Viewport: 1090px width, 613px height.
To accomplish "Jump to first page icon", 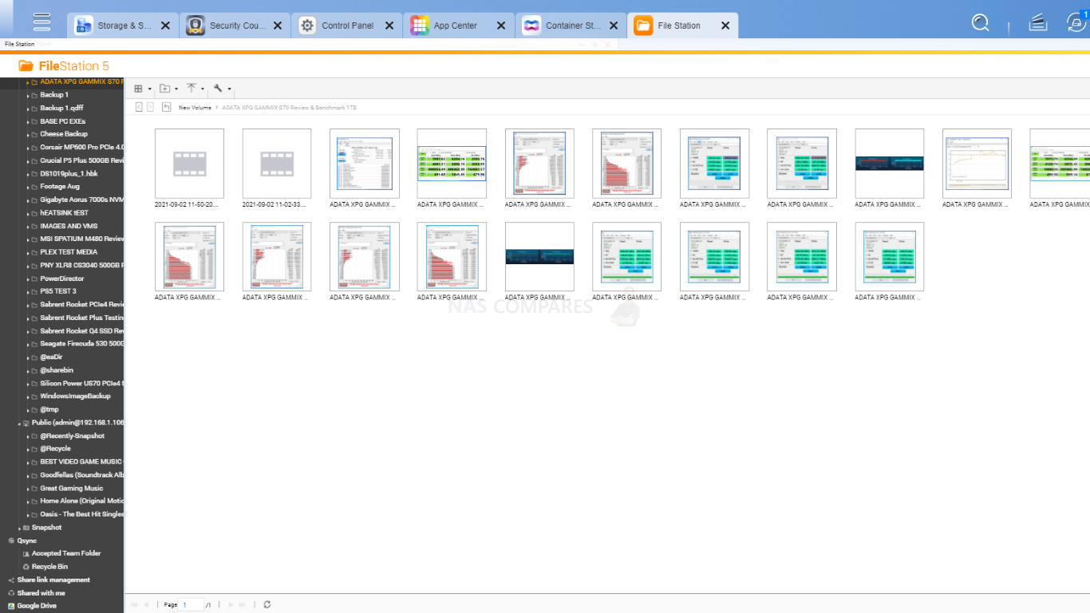I will click(x=134, y=605).
